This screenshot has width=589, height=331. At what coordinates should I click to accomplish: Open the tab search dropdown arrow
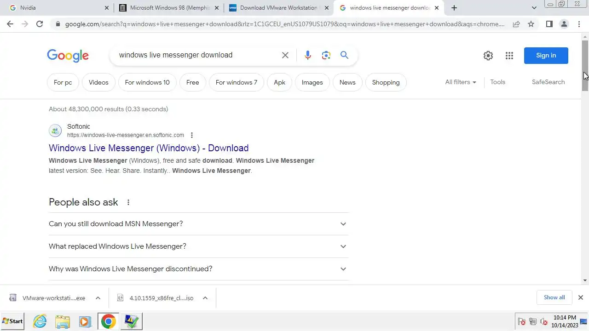pyautogui.click(x=534, y=8)
